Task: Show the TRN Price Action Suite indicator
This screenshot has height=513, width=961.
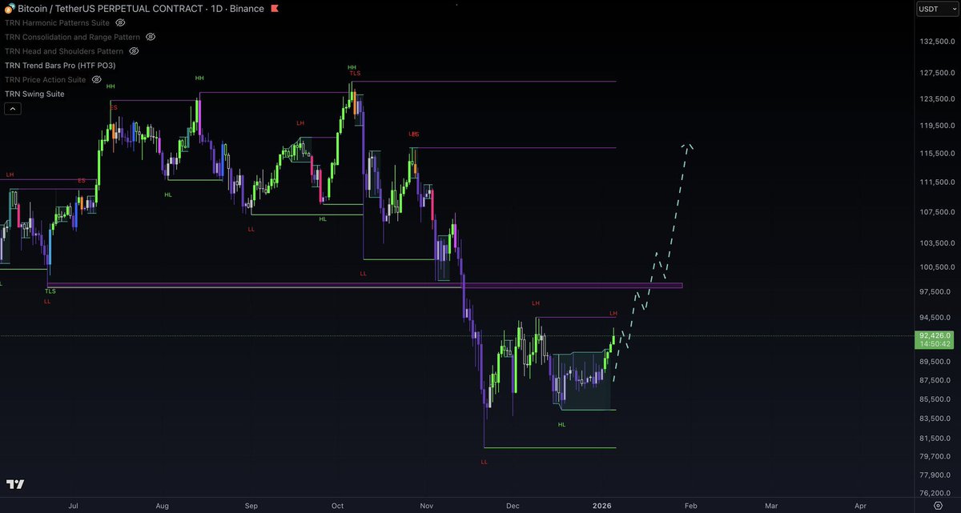Action: click(x=96, y=79)
